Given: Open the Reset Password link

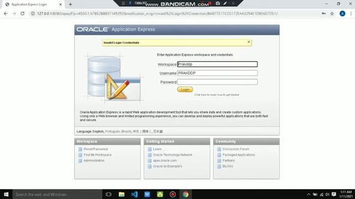Looking at the screenshot, I should point(95,149).
